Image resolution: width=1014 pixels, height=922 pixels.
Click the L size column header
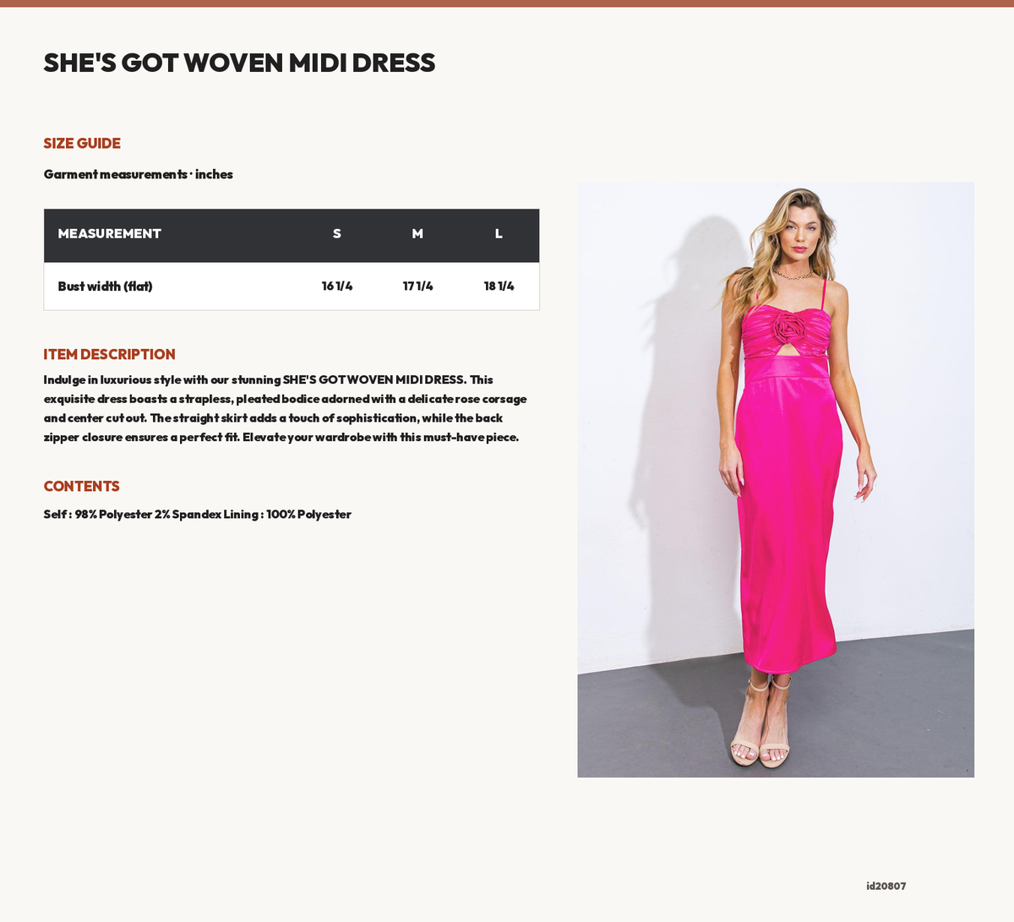pos(499,234)
